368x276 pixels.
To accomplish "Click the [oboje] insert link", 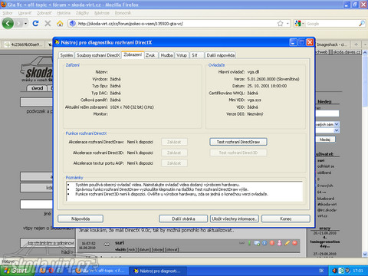I will tap(158, 249).
